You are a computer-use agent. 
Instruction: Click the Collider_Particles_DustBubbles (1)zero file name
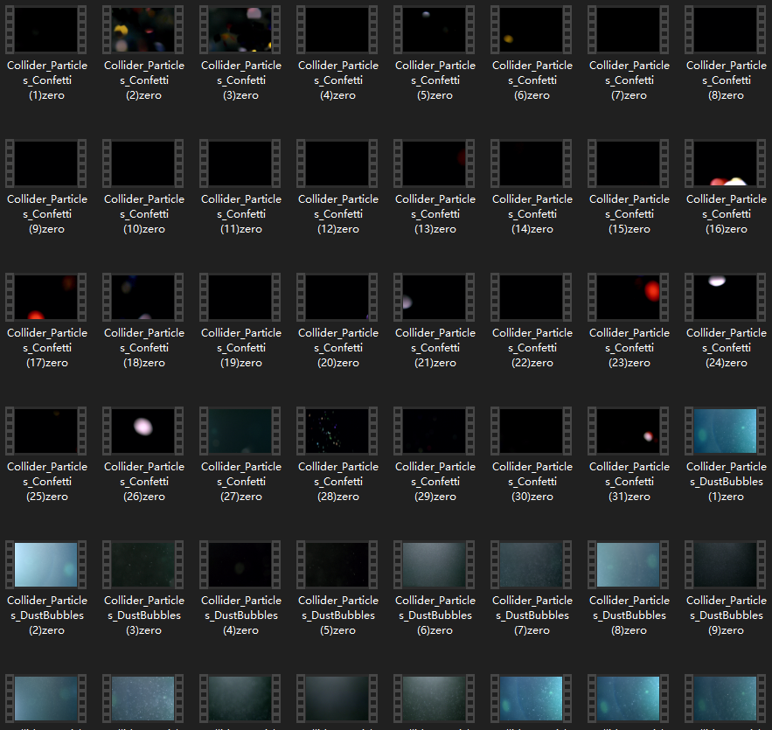pos(727,482)
